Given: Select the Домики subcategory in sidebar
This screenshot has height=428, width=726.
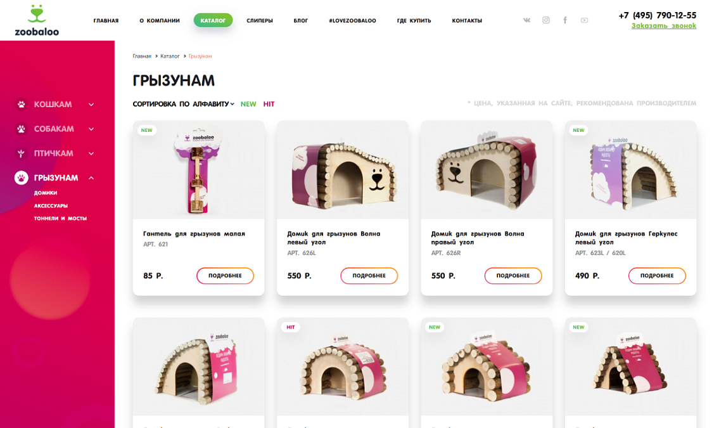Looking at the screenshot, I should point(46,193).
